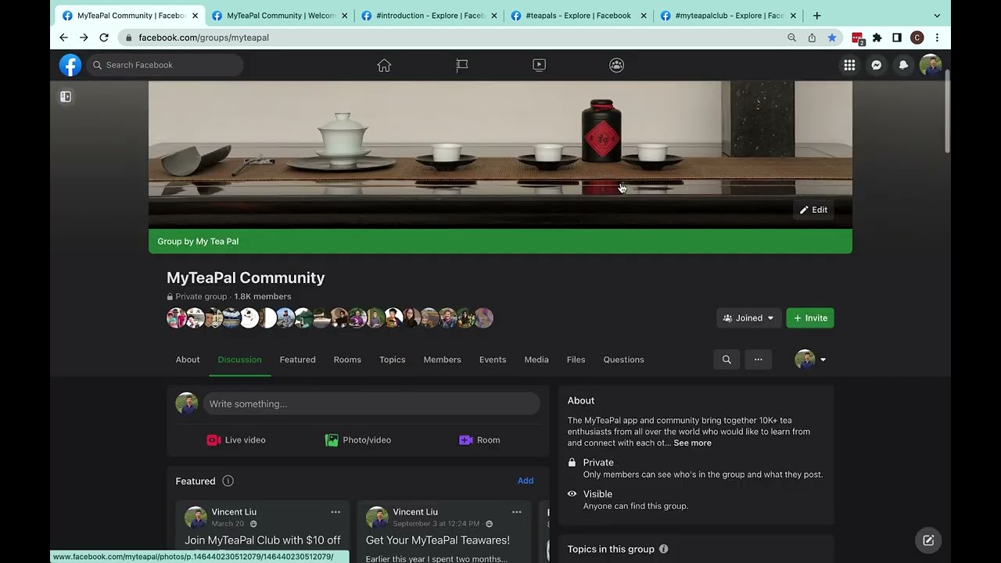This screenshot has width=1001, height=563.
Task: Open the new message compose icon
Action: [x=928, y=540]
